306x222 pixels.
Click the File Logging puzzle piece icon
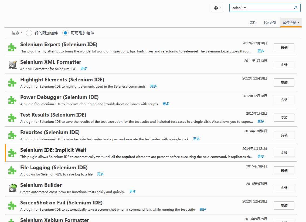point(12,171)
